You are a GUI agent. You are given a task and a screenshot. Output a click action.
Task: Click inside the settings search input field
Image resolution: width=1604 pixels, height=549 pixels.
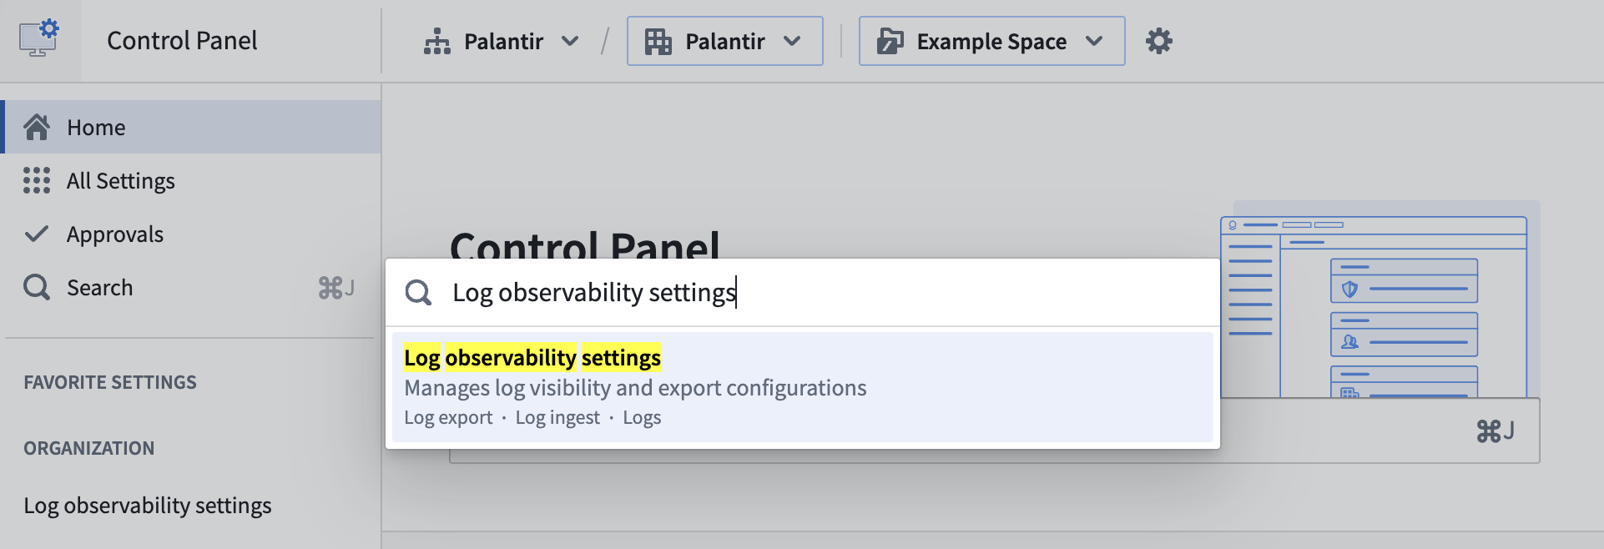point(751,292)
